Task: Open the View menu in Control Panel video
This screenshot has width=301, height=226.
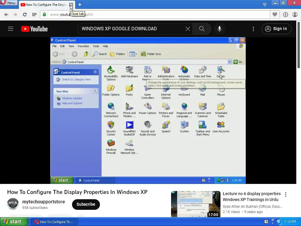Action: click(x=71, y=46)
